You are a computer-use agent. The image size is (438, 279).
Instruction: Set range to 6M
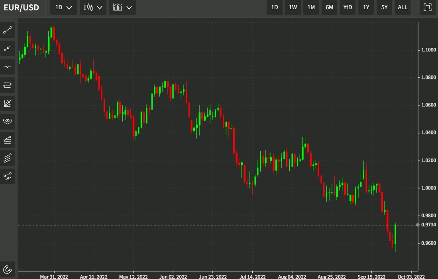pos(329,7)
